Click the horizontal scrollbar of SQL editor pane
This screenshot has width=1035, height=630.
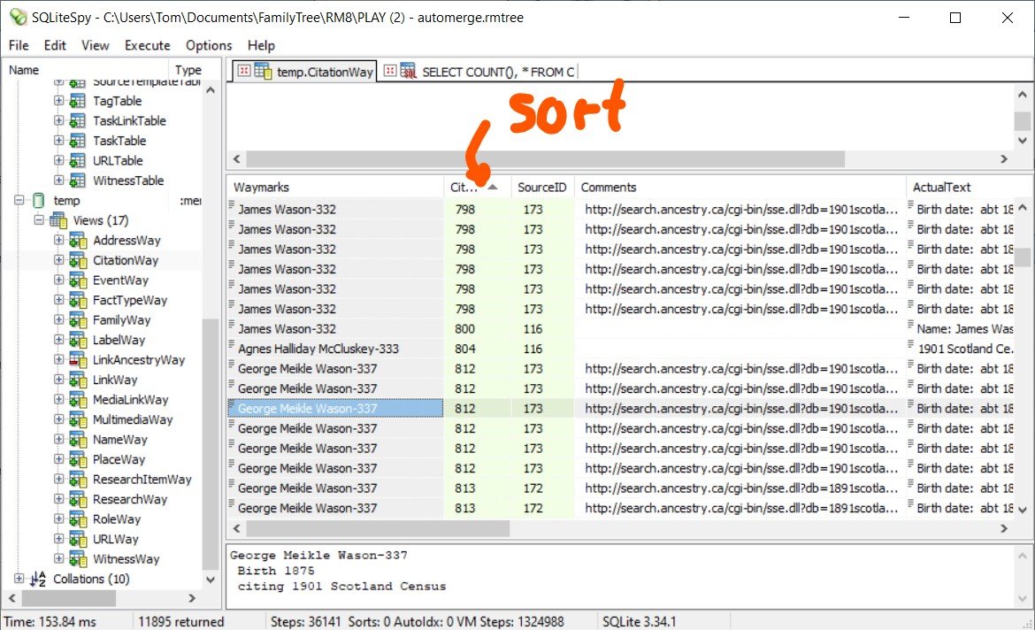point(545,158)
